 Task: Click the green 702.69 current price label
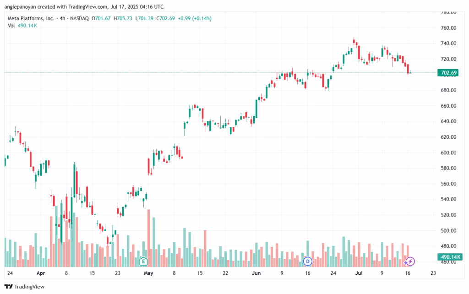[x=449, y=73]
